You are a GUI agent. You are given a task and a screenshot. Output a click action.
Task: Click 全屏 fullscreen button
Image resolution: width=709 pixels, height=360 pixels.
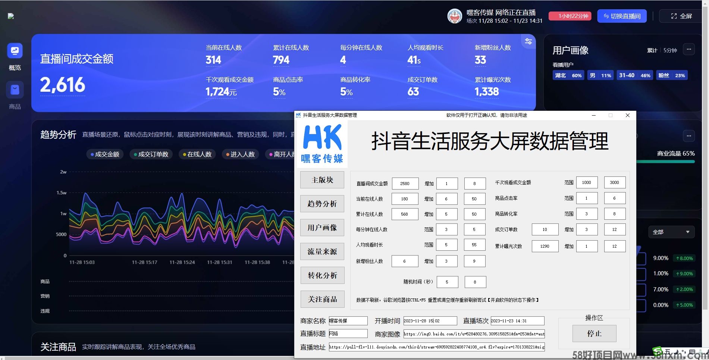[x=681, y=16]
